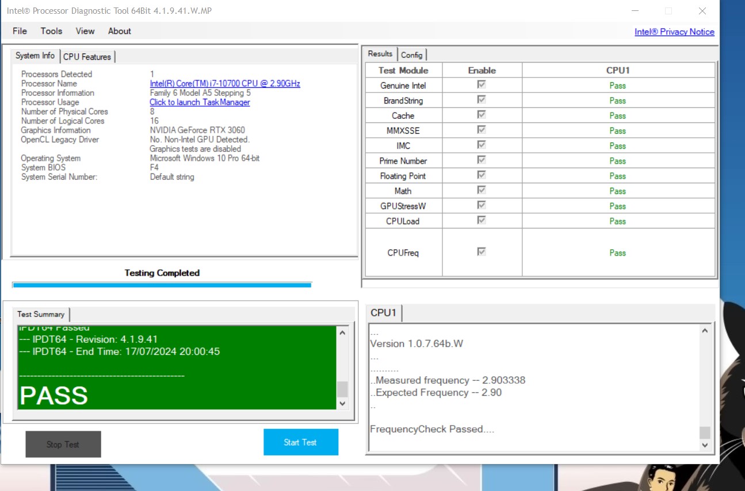
Task: Open the File menu
Action: tap(20, 31)
